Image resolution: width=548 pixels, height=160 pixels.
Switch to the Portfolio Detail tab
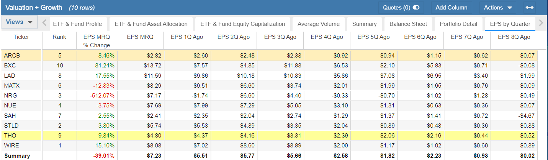tap(458, 24)
